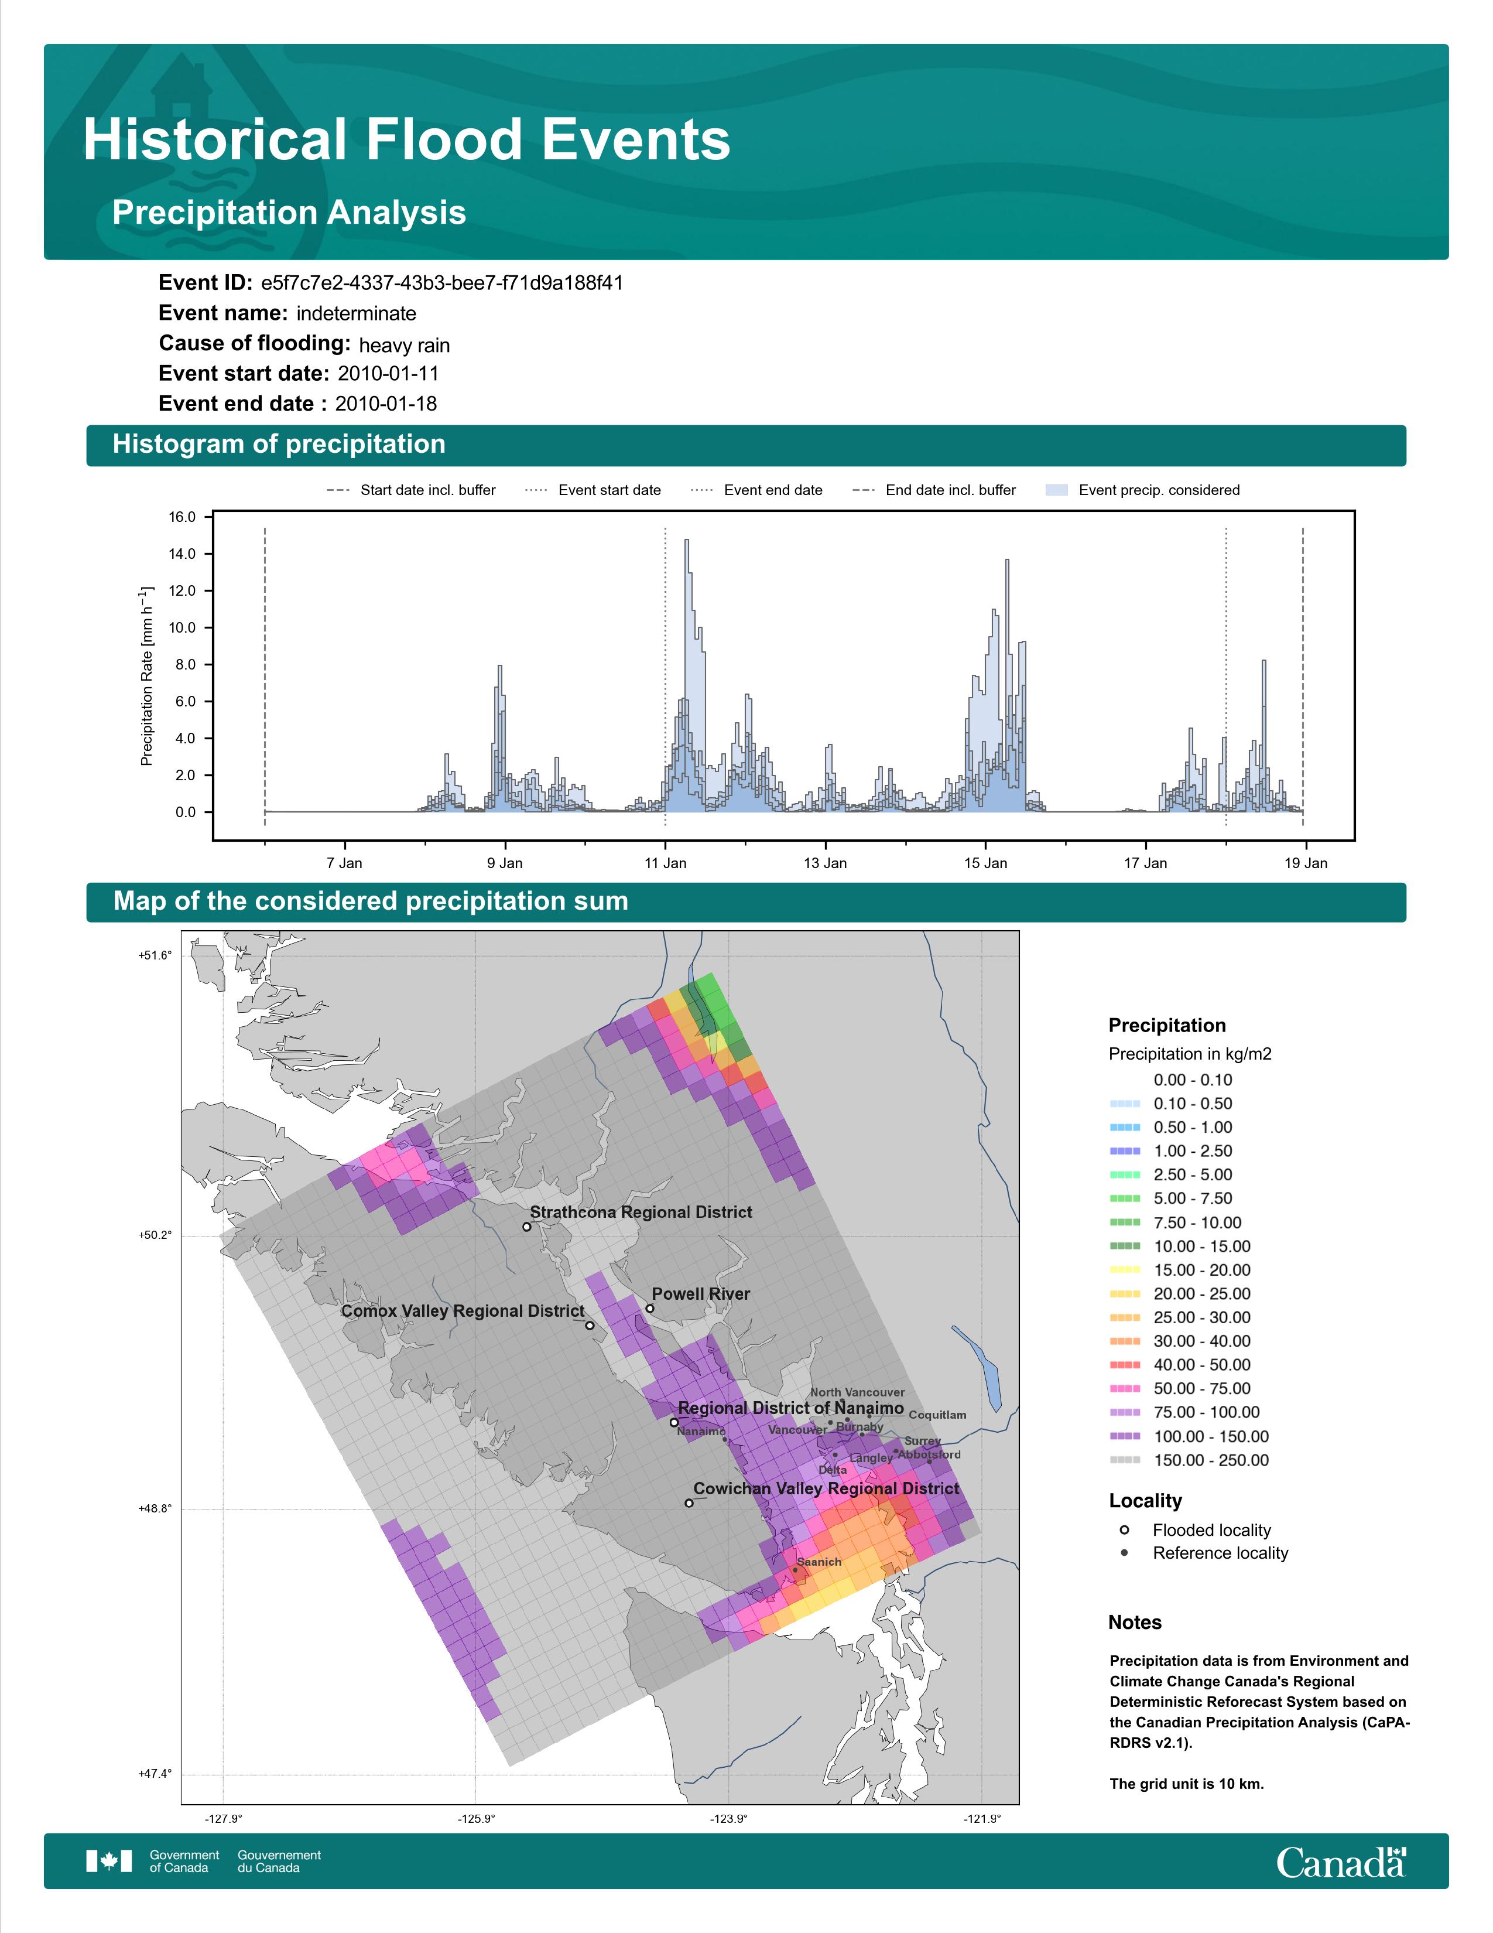This screenshot has height=1933, width=1493.
Task: Click the event name value indeterminate
Action: pos(357,313)
